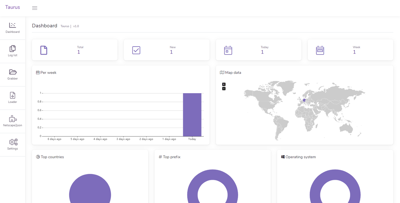This screenshot has height=203, width=400.
Task: Open the Settings gears icon
Action: (13, 142)
